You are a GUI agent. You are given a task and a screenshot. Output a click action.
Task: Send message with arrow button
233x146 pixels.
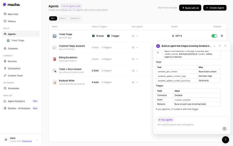[224, 129]
